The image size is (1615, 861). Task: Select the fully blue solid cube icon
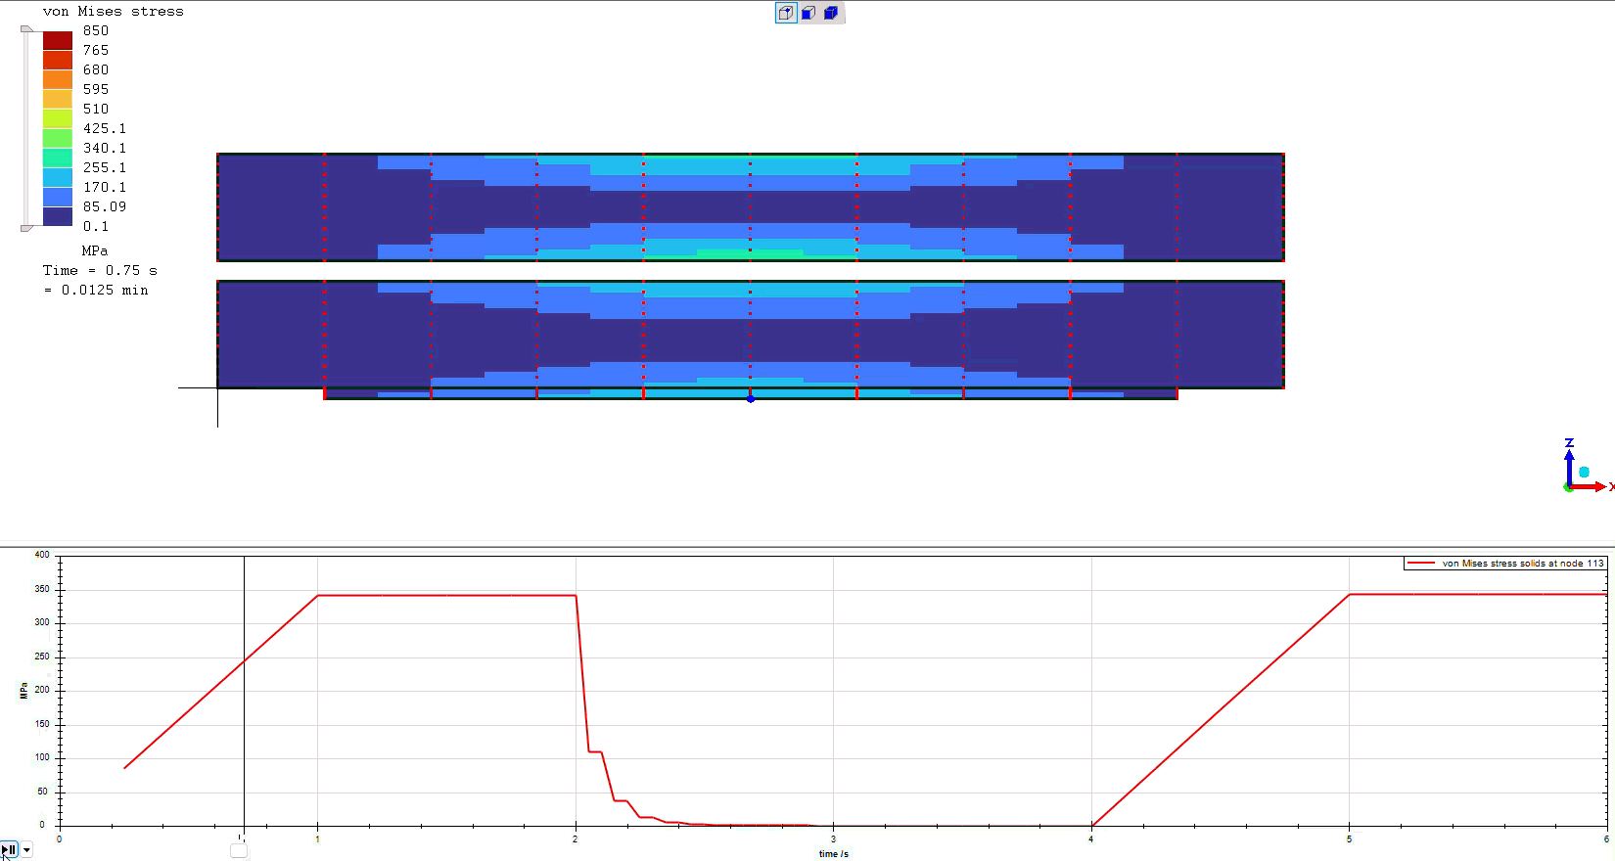[831, 13]
